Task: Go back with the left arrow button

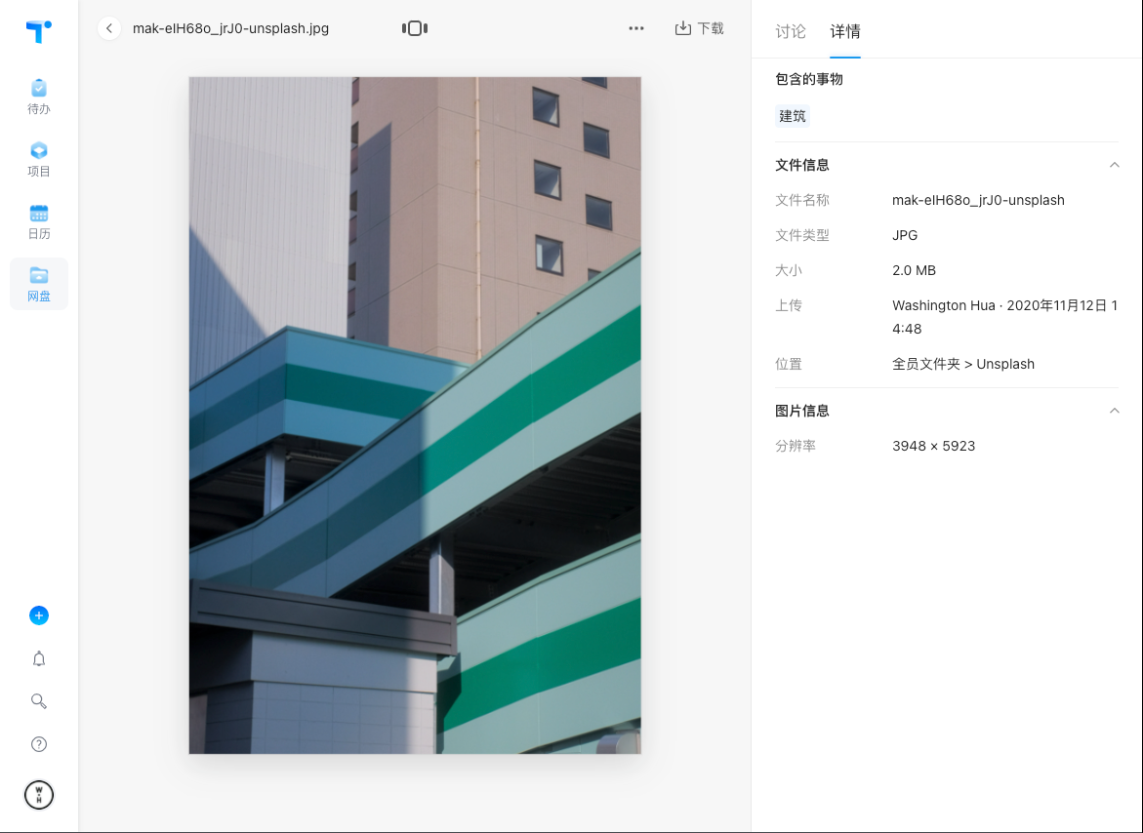Action: click(109, 28)
